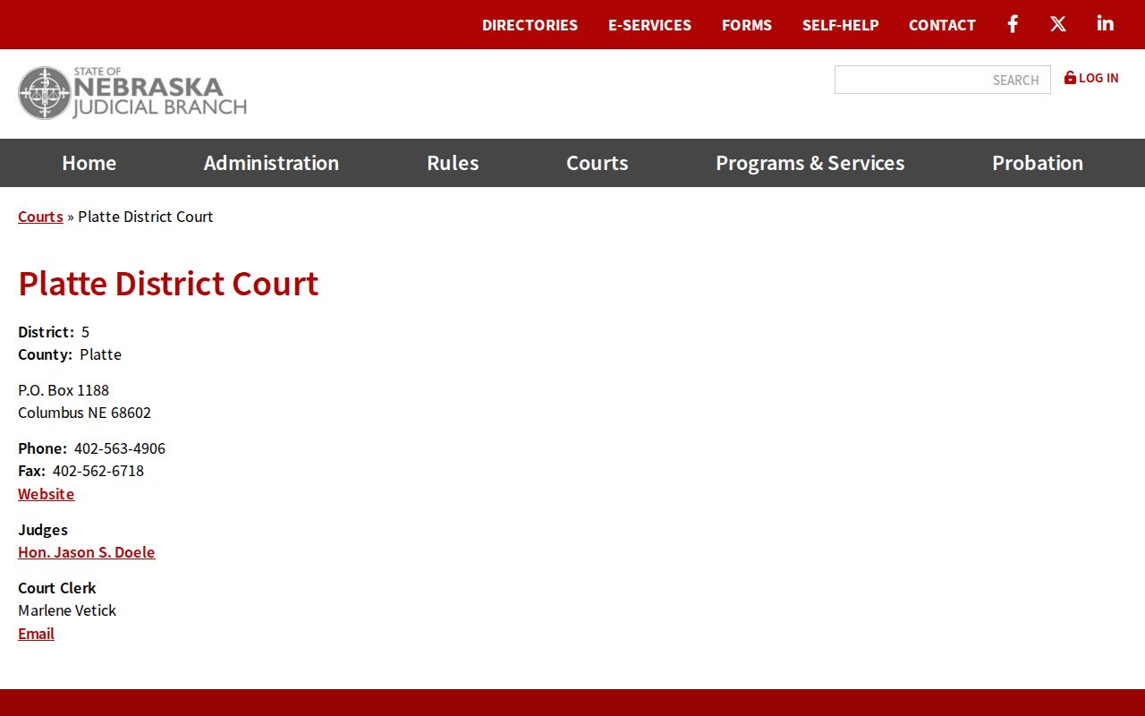The width and height of the screenshot is (1145, 716).
Task: Open the Directories menu
Action: 530,25
